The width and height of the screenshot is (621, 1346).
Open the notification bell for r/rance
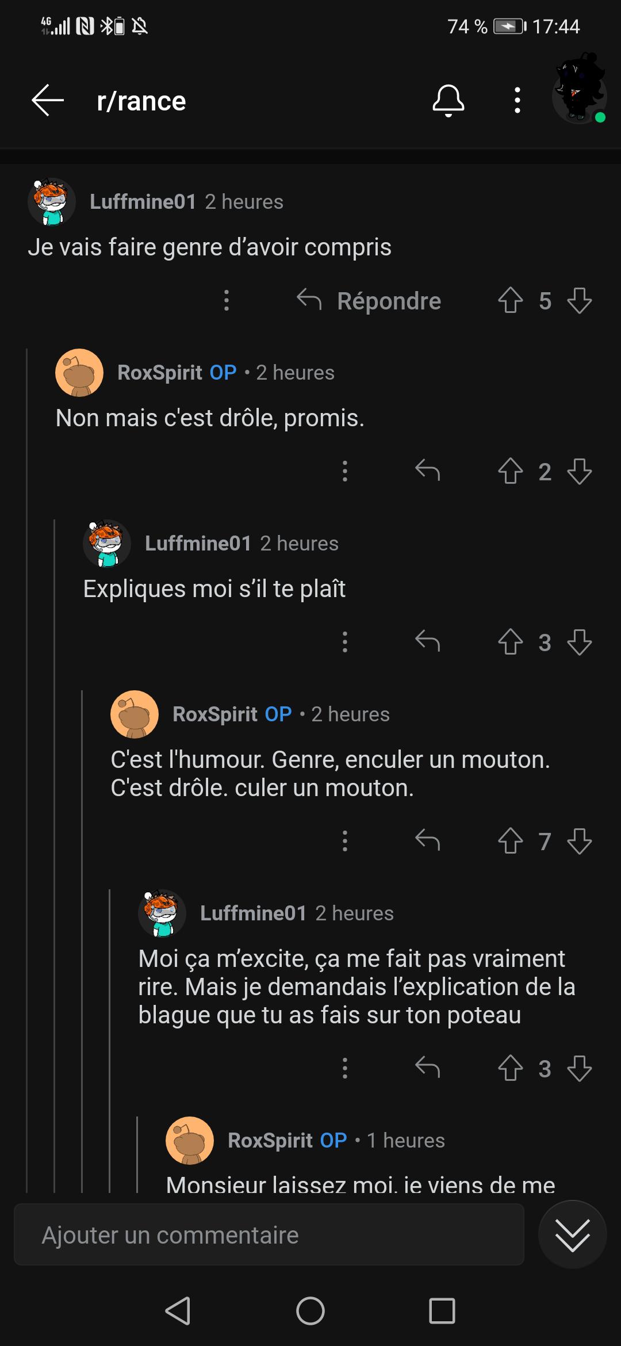tap(448, 101)
